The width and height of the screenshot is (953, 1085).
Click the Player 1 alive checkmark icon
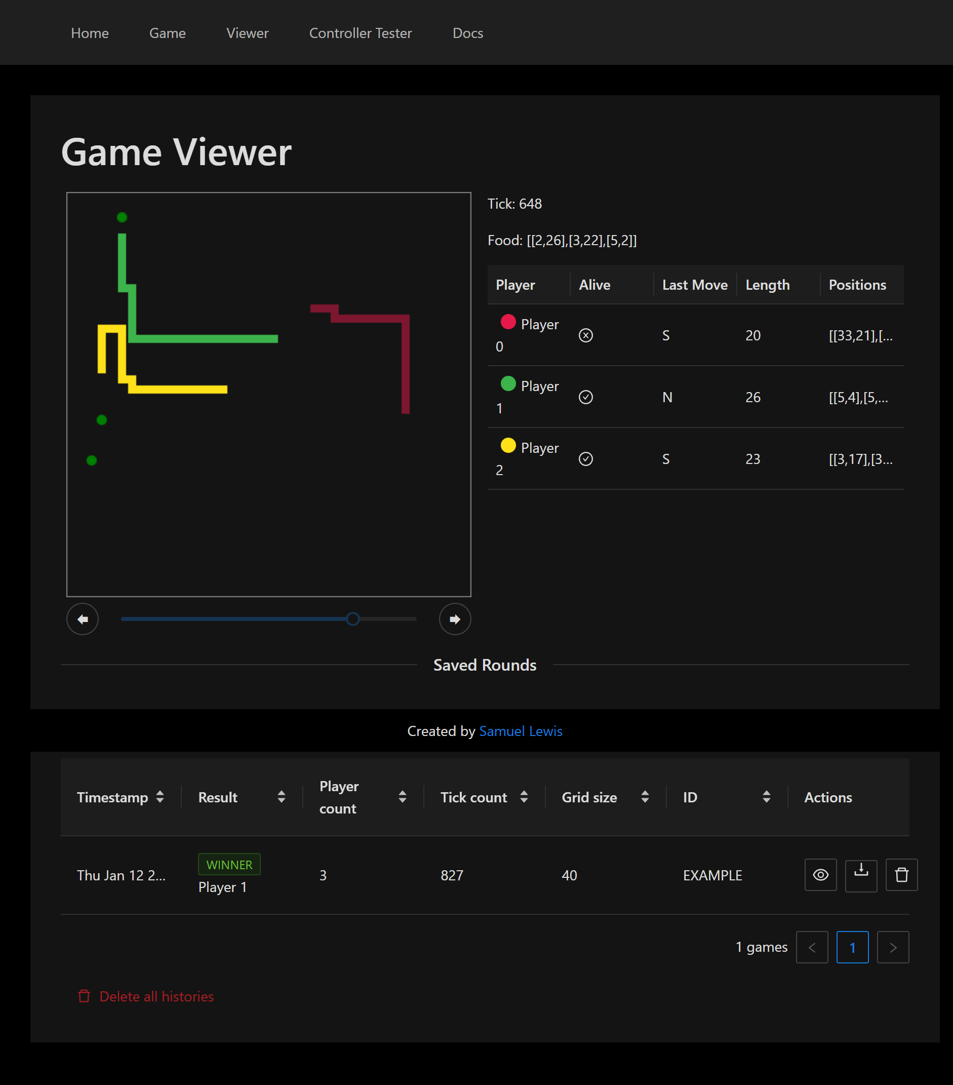click(x=585, y=397)
